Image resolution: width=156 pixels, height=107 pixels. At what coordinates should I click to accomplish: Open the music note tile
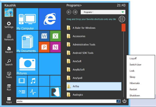[x=33, y=81]
